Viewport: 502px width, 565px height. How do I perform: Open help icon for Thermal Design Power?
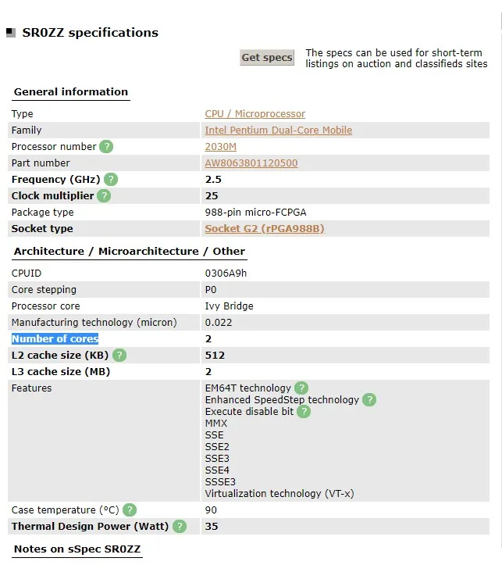click(180, 527)
